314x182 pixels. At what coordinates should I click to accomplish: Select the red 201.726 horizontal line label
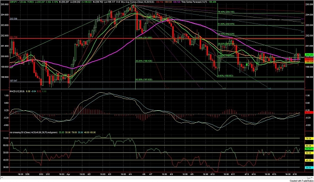pos(14,37)
